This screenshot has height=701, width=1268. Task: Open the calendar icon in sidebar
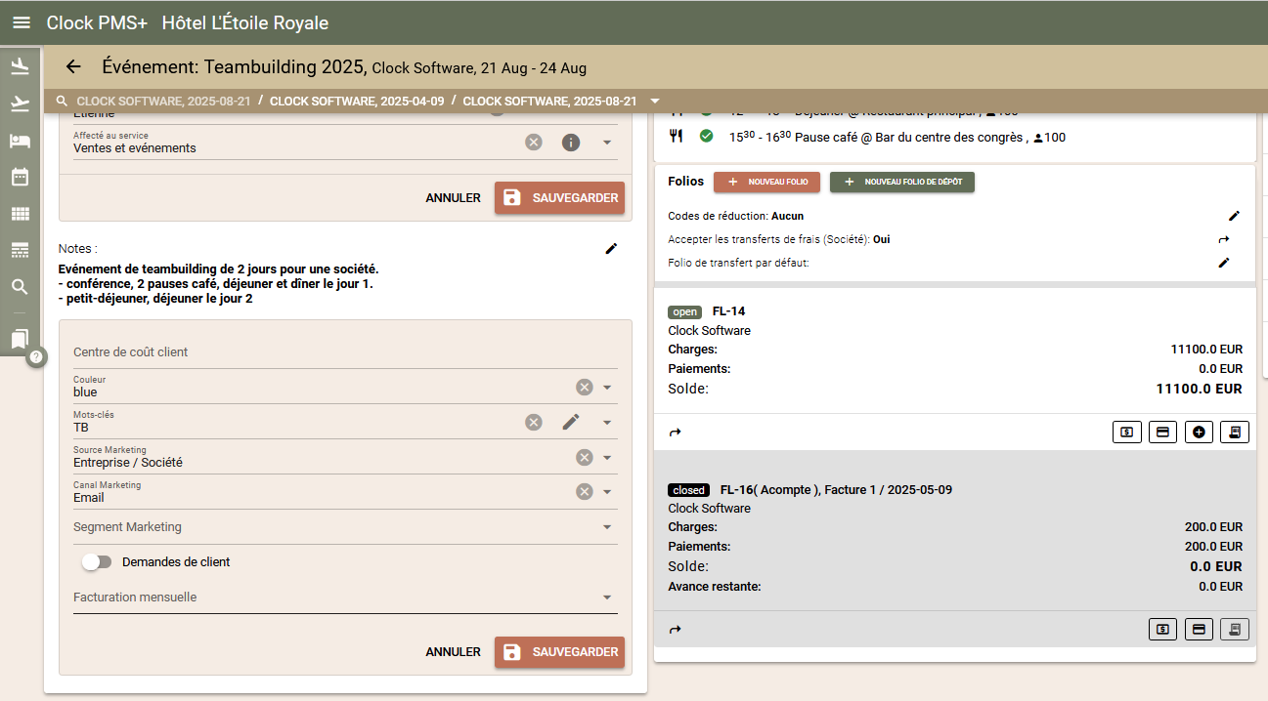coord(20,177)
